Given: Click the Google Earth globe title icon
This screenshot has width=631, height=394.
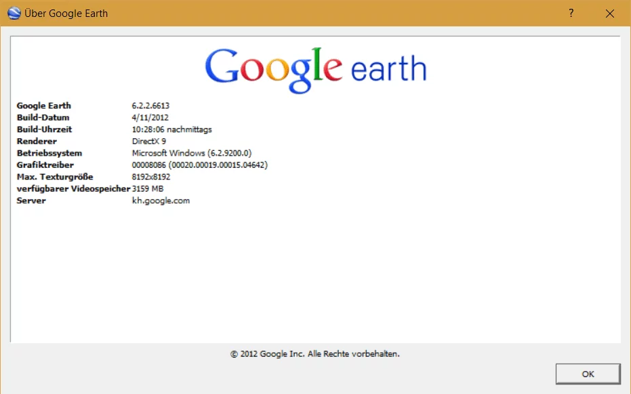Looking at the screenshot, I should point(14,14).
